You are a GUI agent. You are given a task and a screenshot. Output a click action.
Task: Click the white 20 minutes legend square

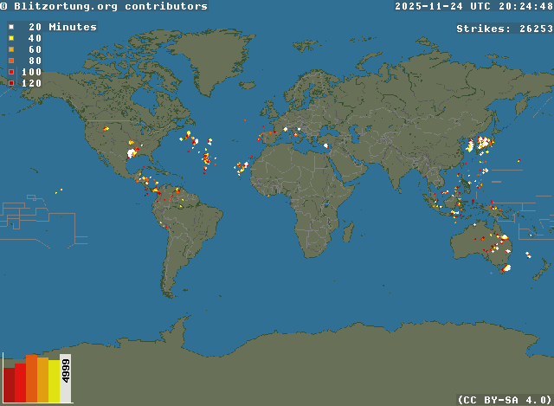point(10,27)
